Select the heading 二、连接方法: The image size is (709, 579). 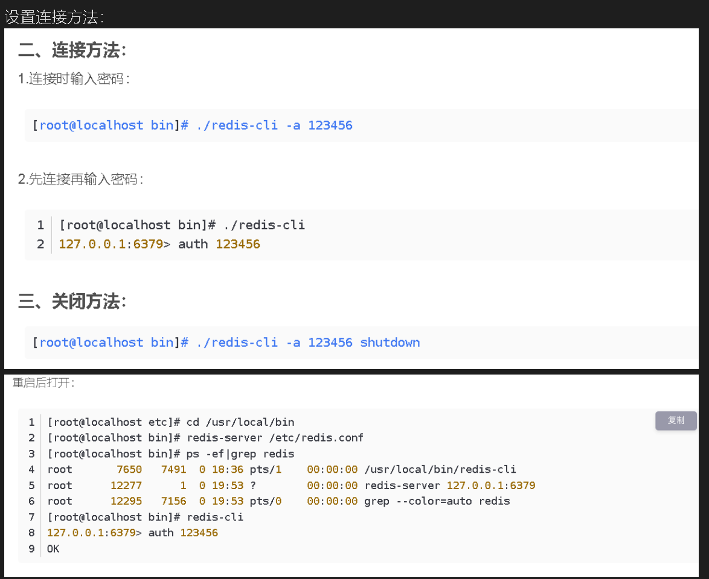pyautogui.click(x=72, y=49)
